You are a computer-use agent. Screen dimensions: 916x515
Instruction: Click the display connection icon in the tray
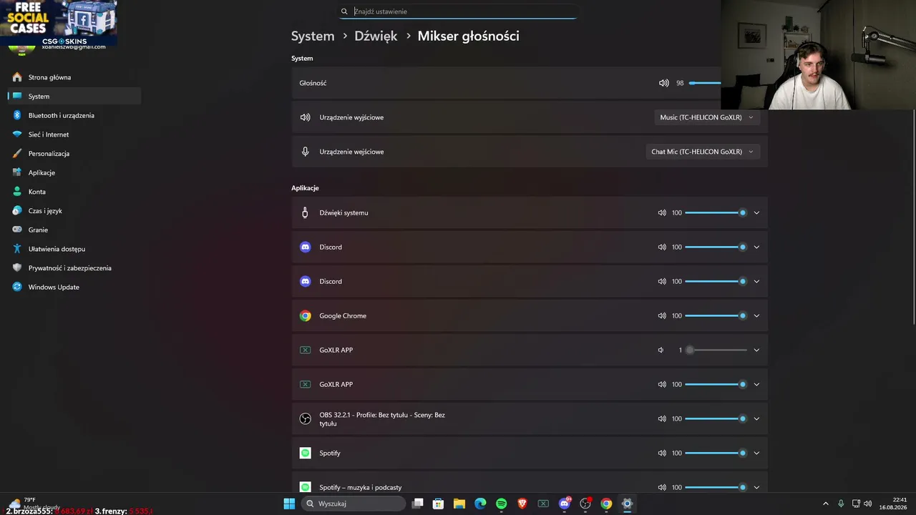[855, 504]
